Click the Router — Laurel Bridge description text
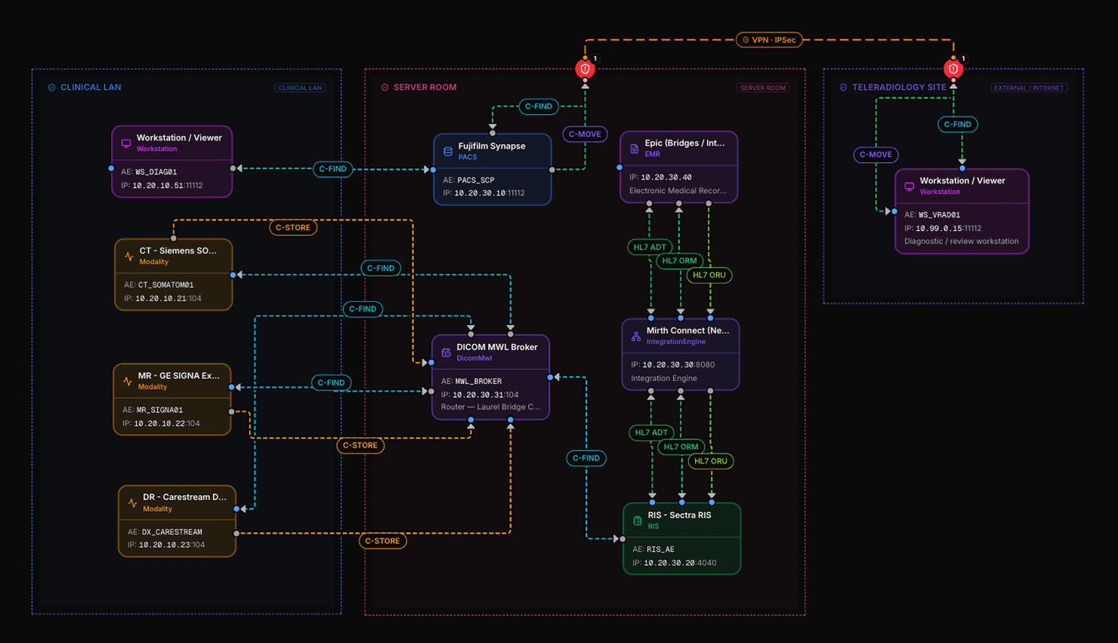This screenshot has width=1118, height=643. (x=490, y=407)
